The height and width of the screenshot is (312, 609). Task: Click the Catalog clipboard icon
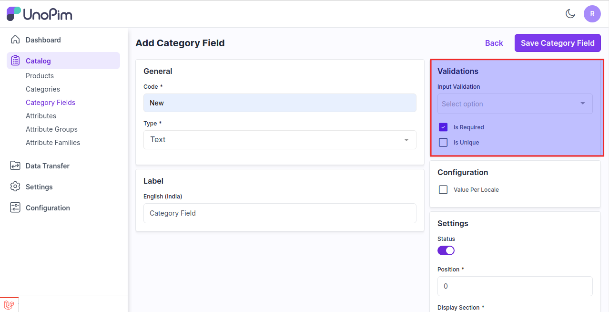pos(15,61)
